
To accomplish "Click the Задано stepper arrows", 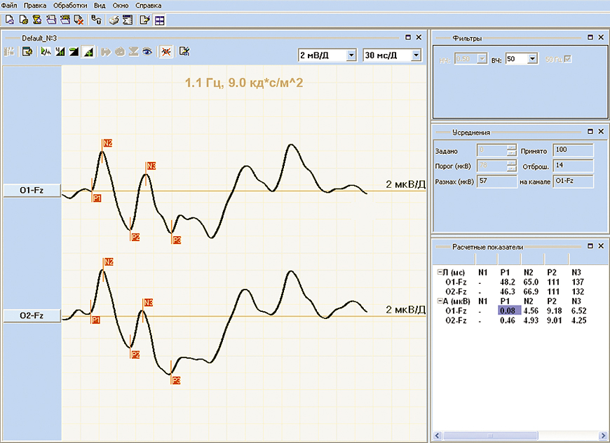I will tap(512, 150).
